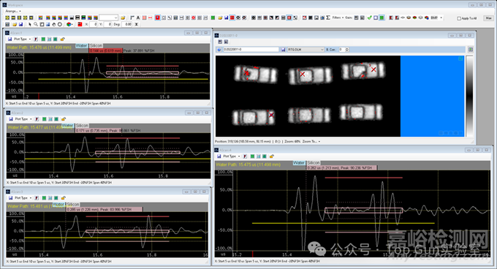Click the Sigma summation icon
497x269 pixels.
point(328,18)
